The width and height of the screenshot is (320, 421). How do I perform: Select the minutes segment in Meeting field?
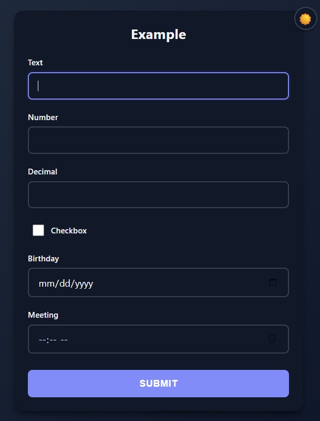53,340
